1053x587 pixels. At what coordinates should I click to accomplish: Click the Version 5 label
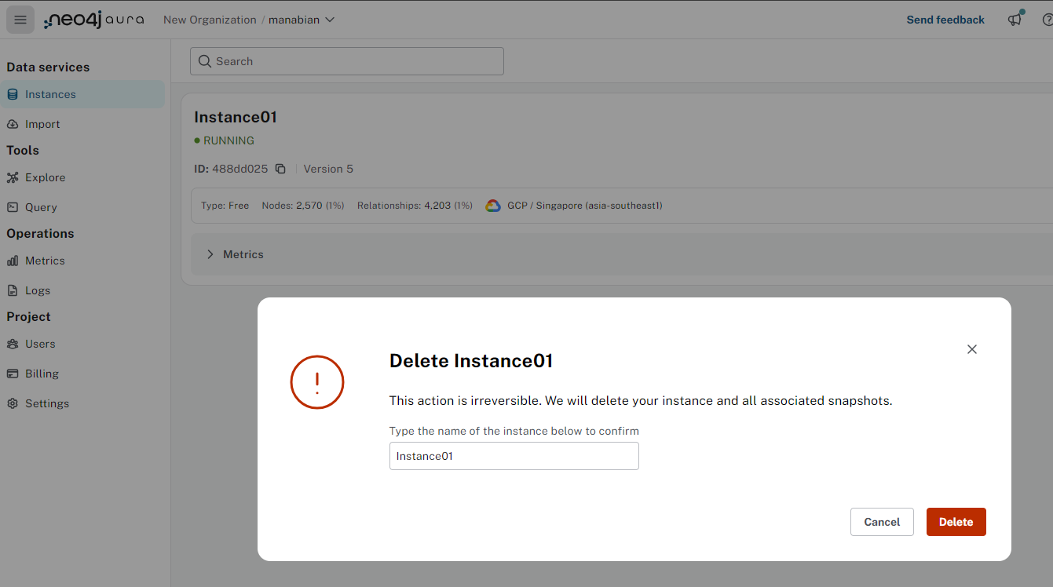coord(328,169)
